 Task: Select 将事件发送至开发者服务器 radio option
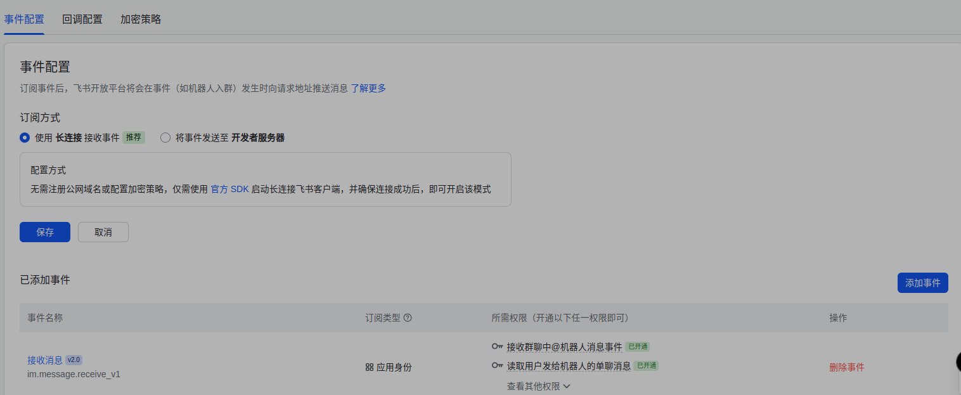coord(165,138)
